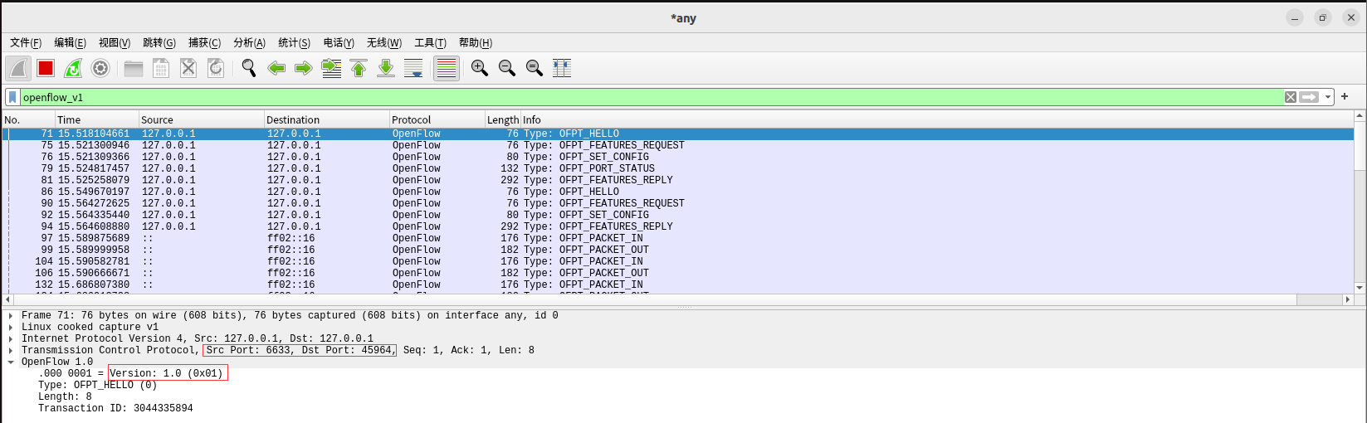Open the 文件(F) menu
Image resolution: width=1367 pixels, height=423 pixels.
tap(26, 42)
